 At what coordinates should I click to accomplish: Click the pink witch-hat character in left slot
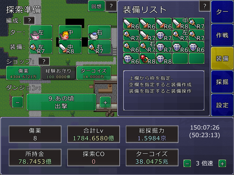(41, 32)
